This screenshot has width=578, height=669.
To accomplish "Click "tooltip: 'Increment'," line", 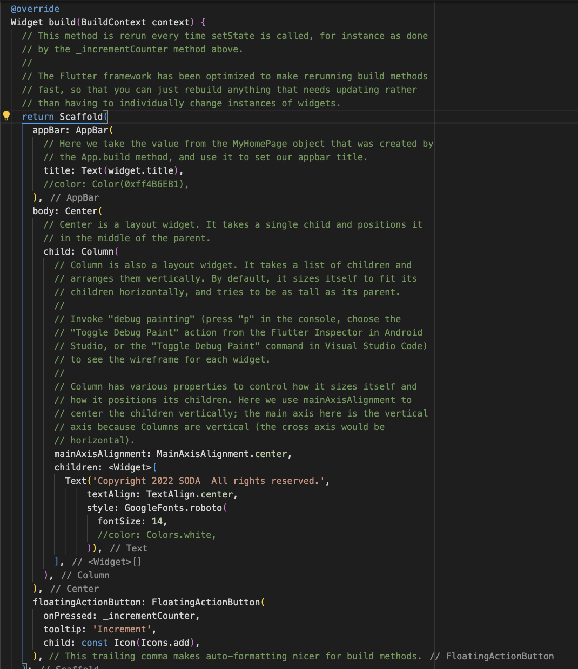I will [100, 629].
